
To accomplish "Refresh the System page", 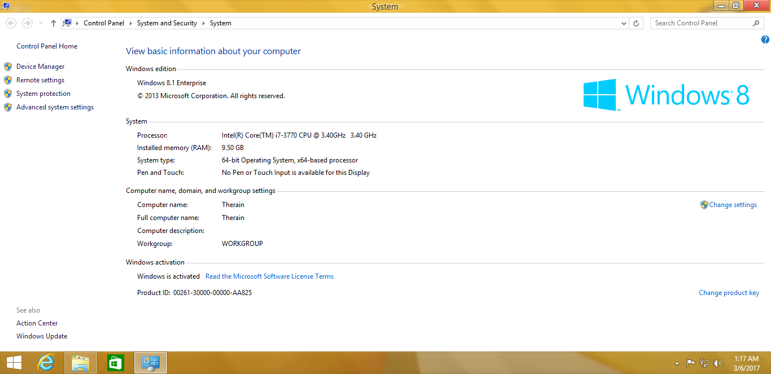I will click(636, 23).
